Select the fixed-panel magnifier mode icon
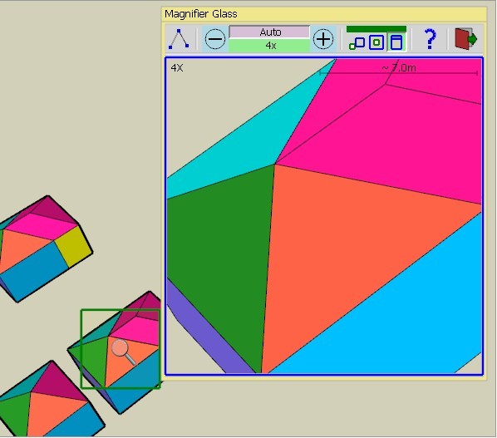This screenshot has height=438, width=497. (396, 42)
